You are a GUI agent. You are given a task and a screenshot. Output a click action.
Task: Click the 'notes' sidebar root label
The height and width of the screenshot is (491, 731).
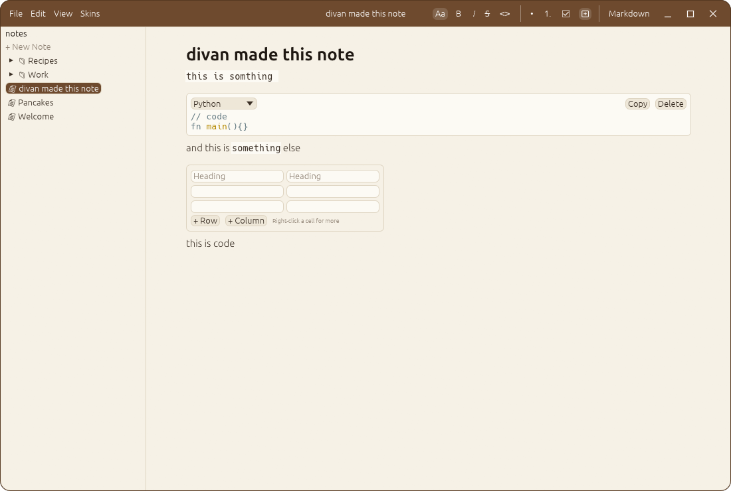pos(17,34)
